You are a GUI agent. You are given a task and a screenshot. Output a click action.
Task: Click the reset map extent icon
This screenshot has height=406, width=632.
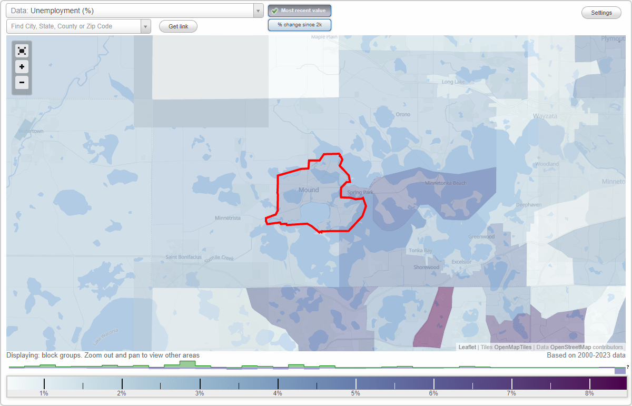[x=22, y=51]
